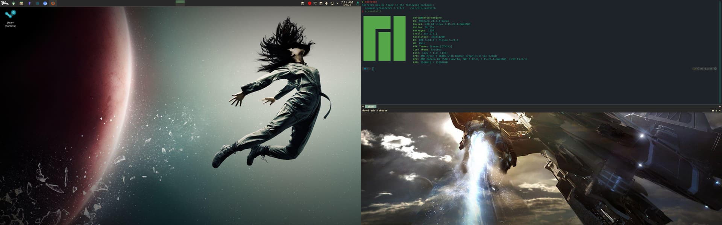Launch the green alien-head icon in the panel
This screenshot has width=722, height=225.
(14, 3)
